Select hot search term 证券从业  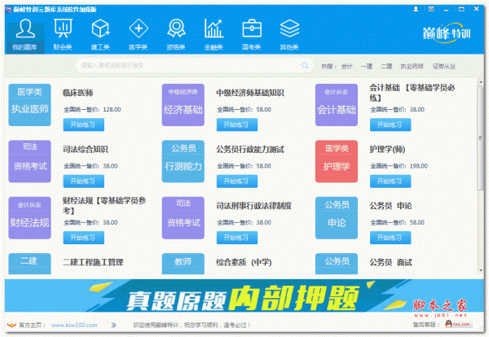[x=444, y=66]
